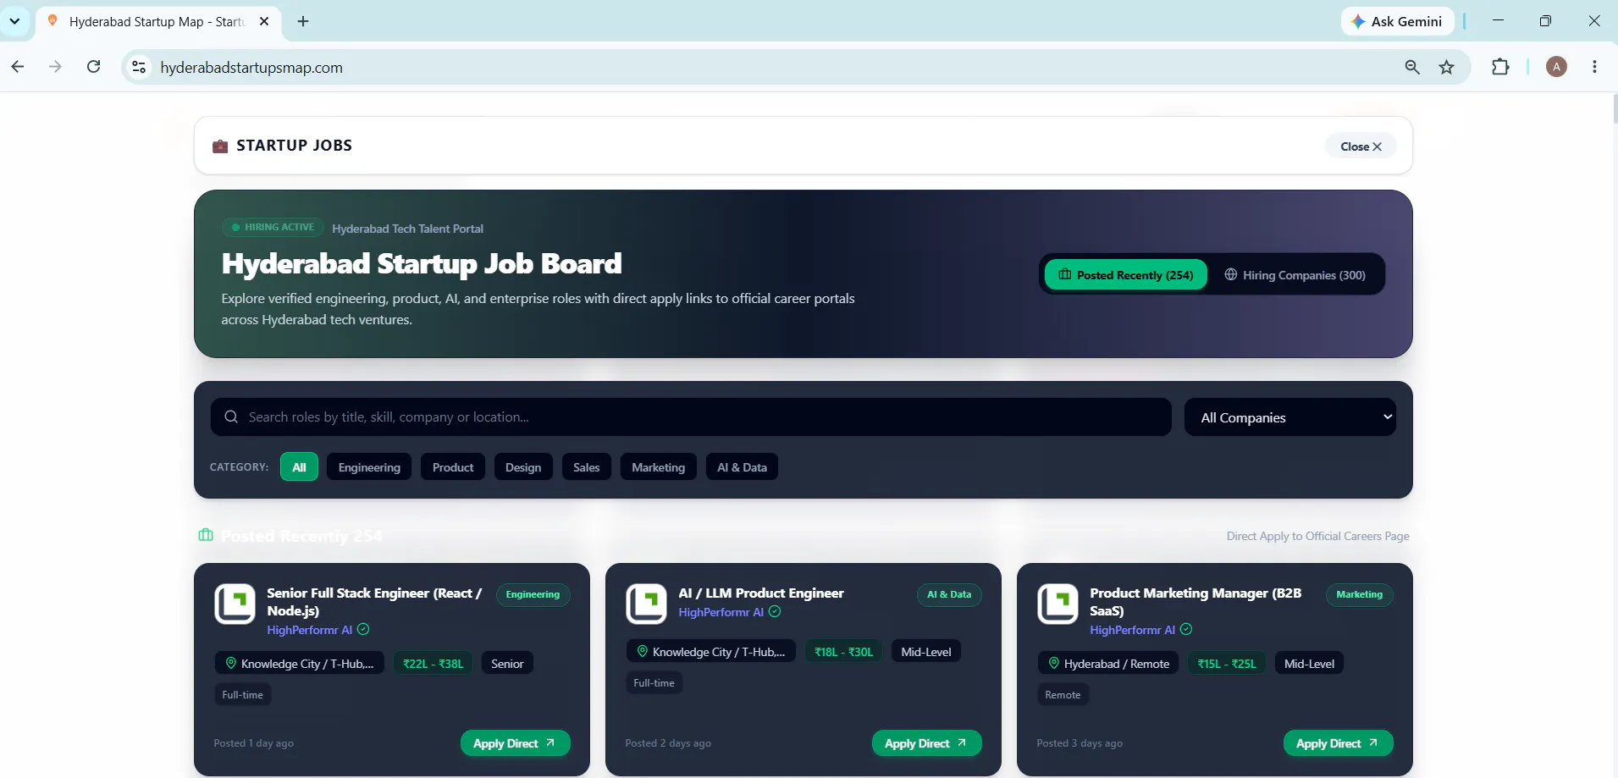1618x778 pixels.
Task: Click the Senior level badge
Action: pyautogui.click(x=507, y=664)
